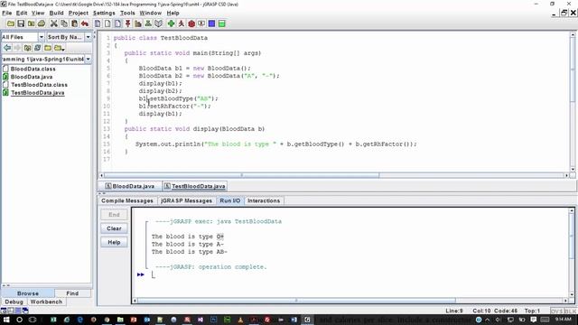The image size is (578, 325).
Task: Open the Project menu
Action: 79,13
